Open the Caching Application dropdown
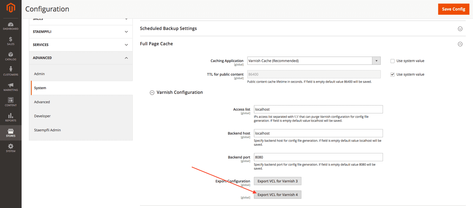The height and width of the screenshot is (208, 473). point(314,61)
